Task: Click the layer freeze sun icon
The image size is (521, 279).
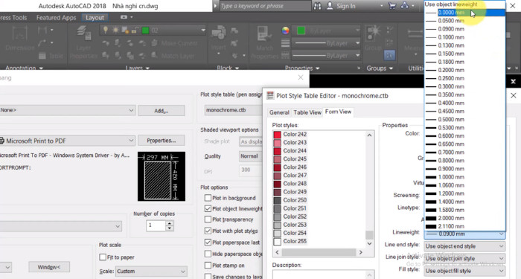Action: pos(115,31)
